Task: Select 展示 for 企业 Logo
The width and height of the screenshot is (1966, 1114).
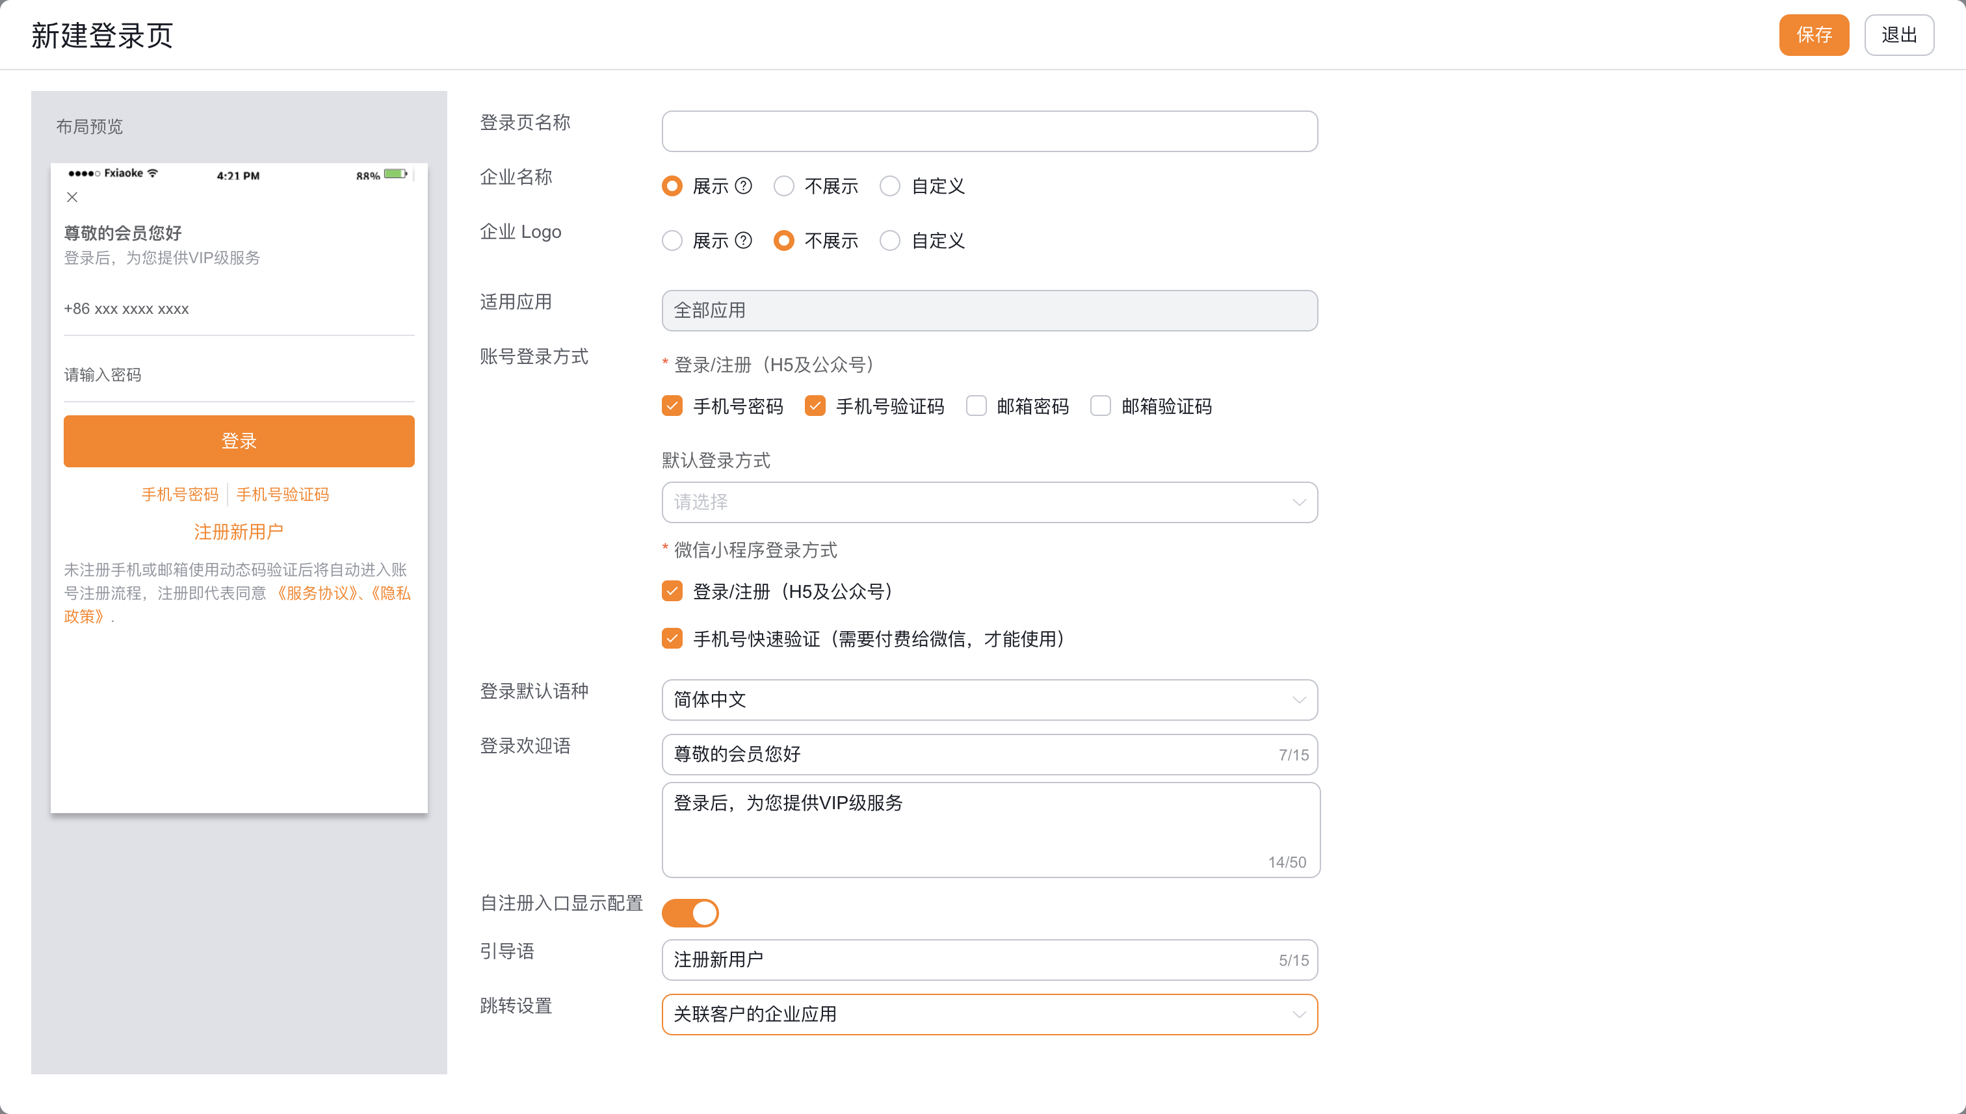Action: click(672, 240)
